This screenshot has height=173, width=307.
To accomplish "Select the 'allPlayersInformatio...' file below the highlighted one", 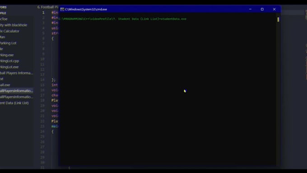I will (16, 97).
